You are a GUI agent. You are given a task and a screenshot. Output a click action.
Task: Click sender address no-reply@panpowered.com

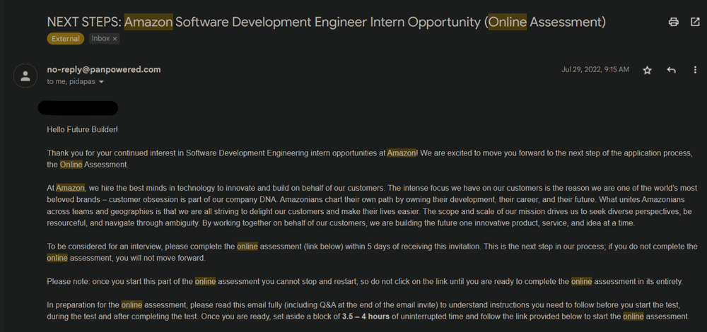[103, 69]
